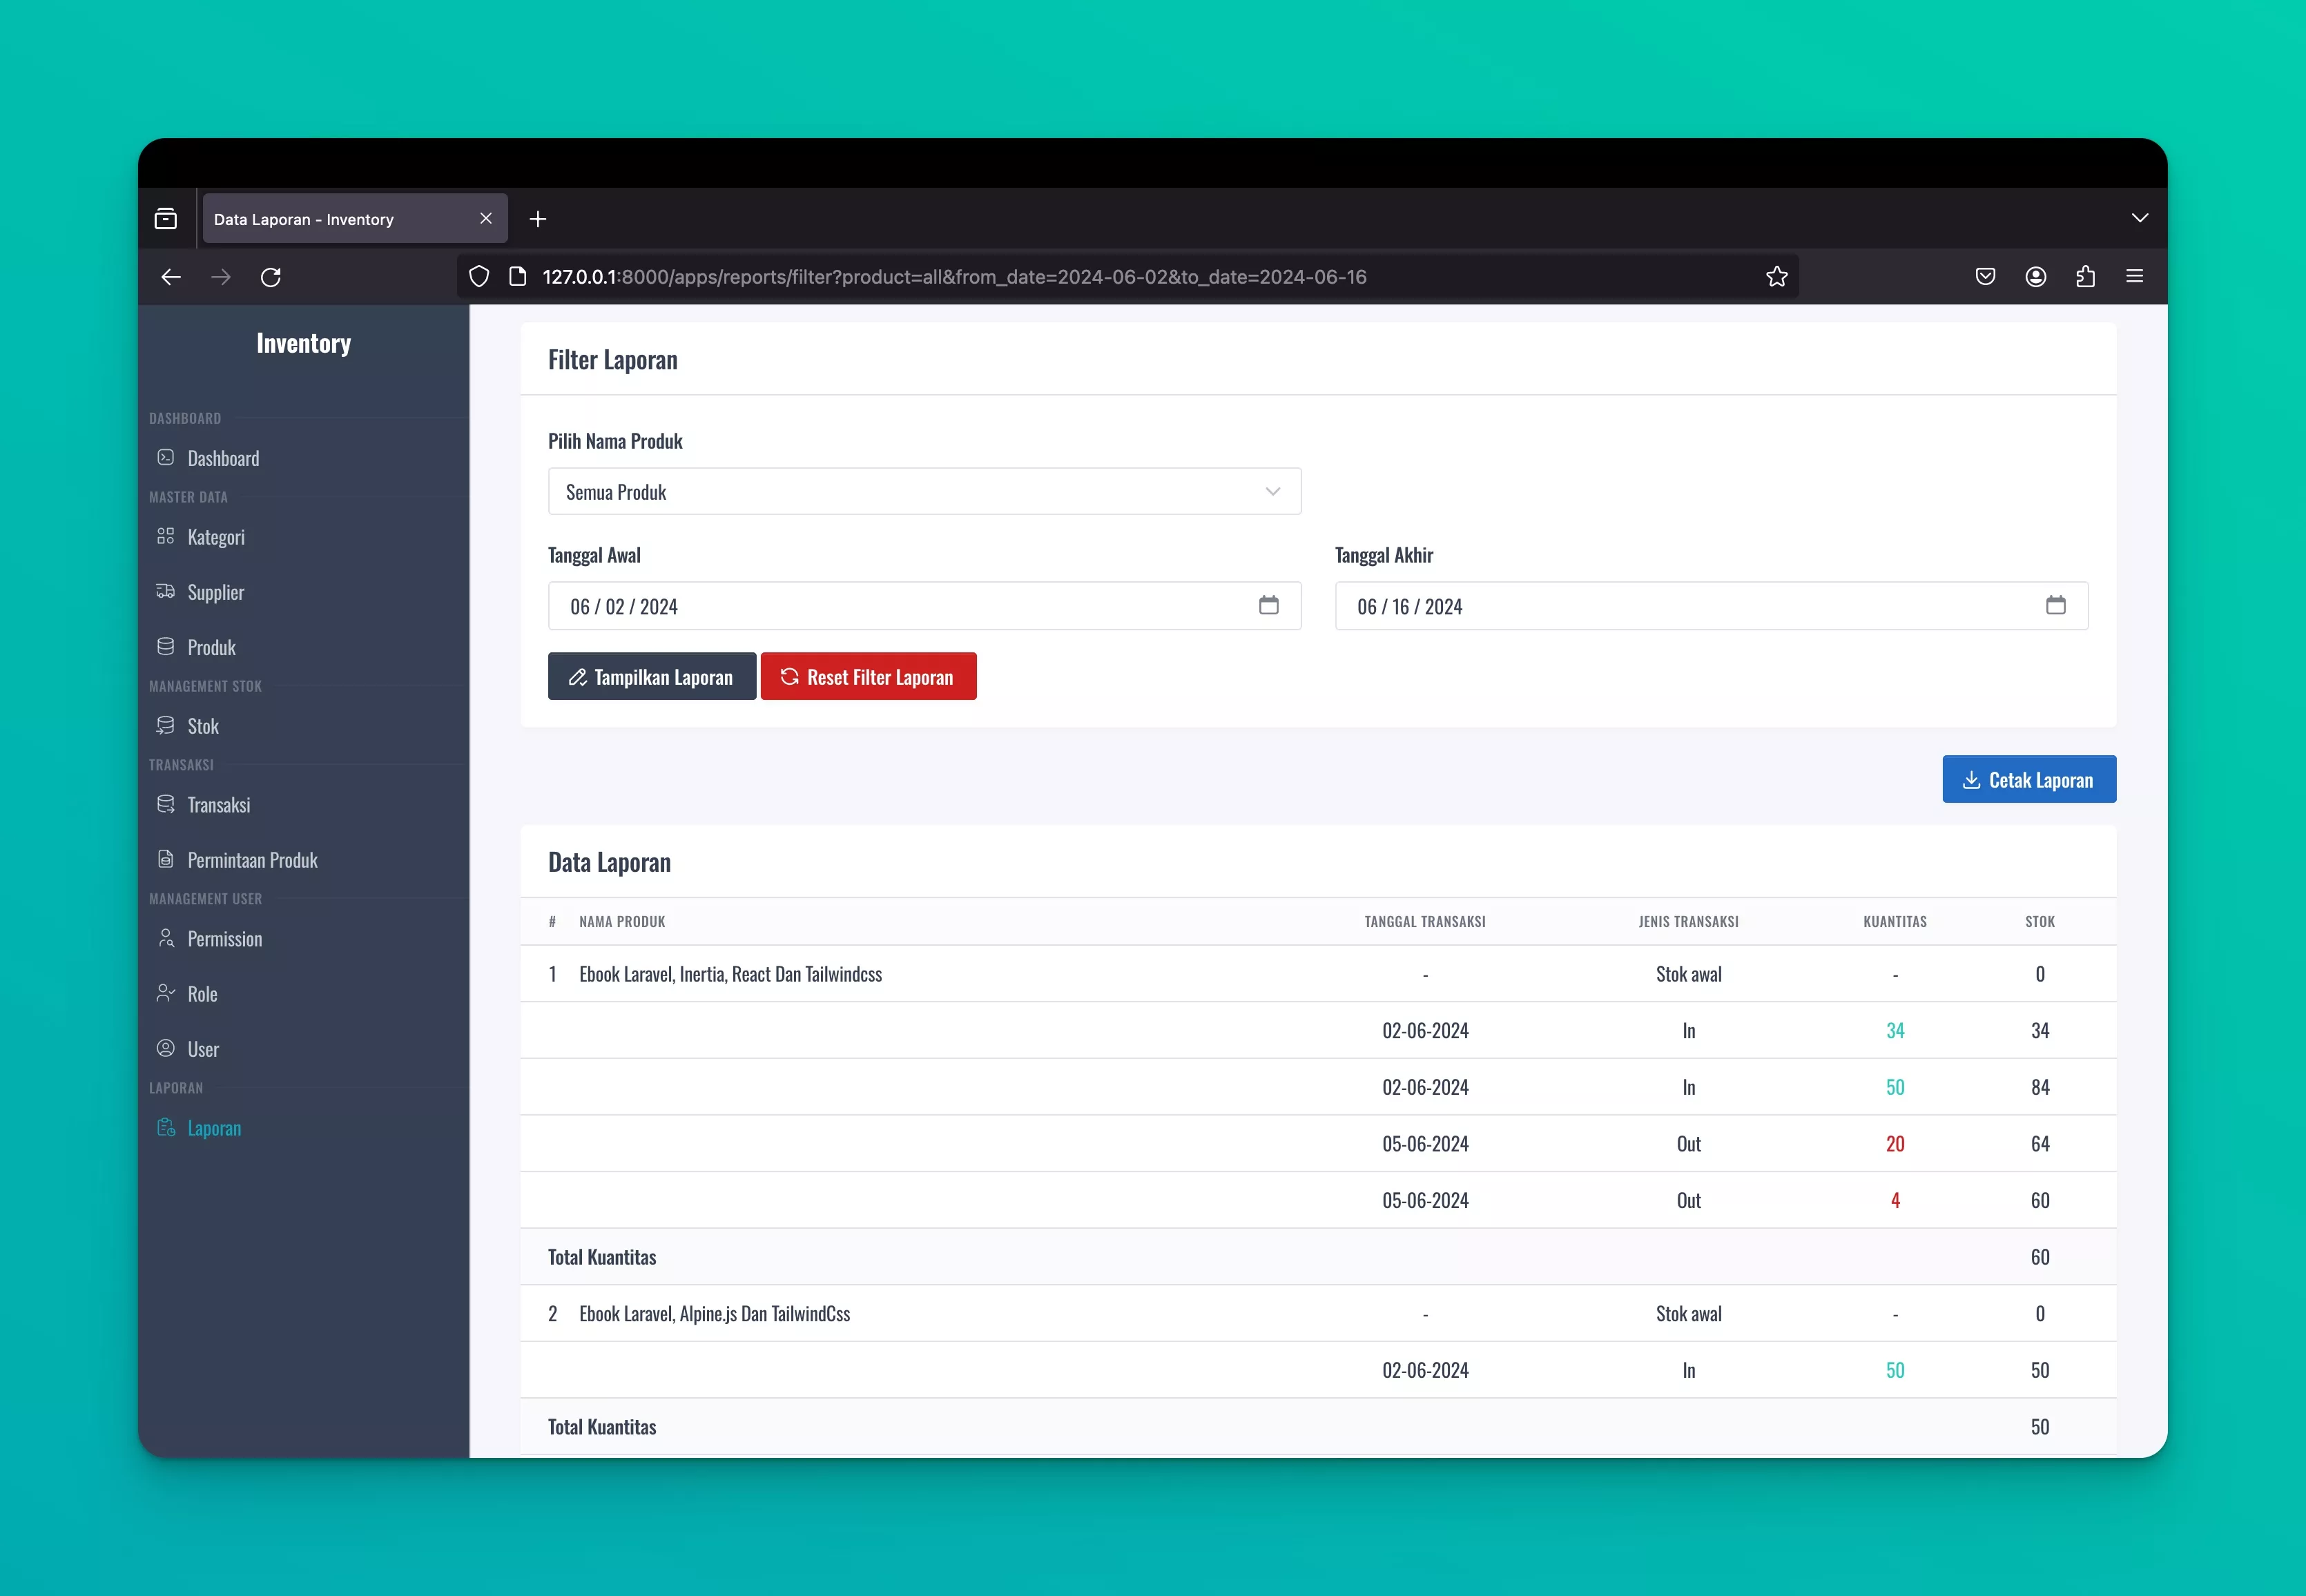
Task: Reload the page with refresh icon
Action: pos(271,277)
